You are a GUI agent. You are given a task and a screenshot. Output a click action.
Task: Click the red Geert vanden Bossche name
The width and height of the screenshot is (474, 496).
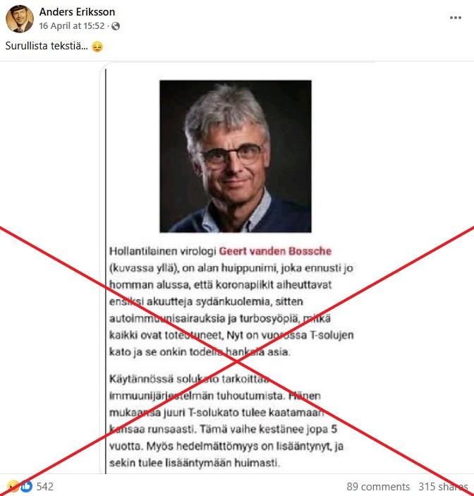click(275, 251)
